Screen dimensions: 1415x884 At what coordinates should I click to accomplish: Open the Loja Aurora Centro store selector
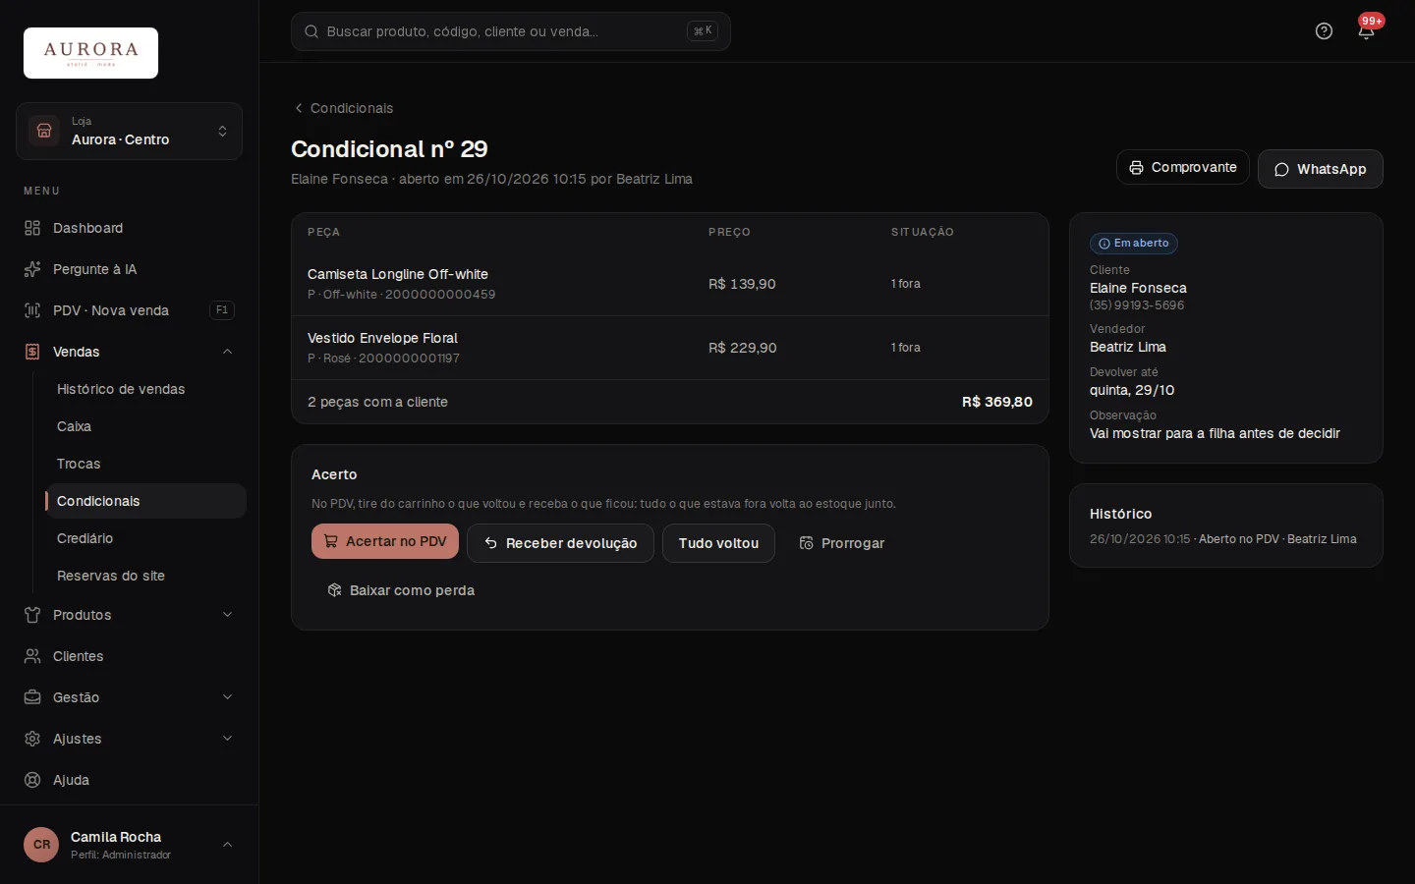coord(129,132)
